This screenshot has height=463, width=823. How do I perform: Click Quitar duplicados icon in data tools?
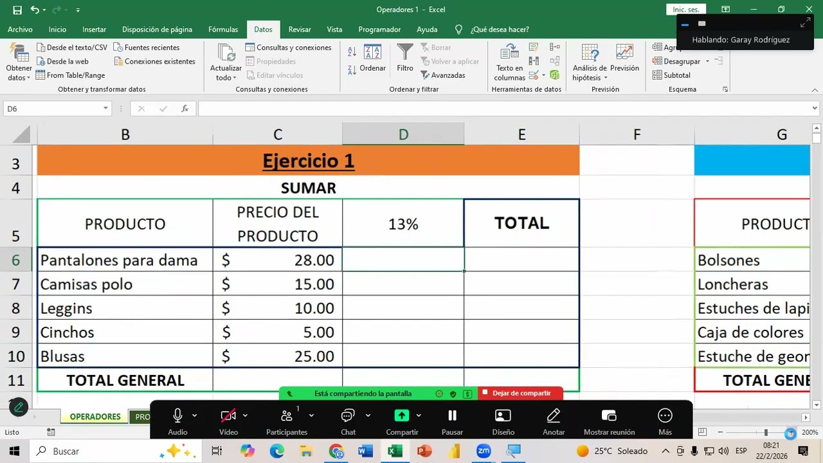pos(534,61)
